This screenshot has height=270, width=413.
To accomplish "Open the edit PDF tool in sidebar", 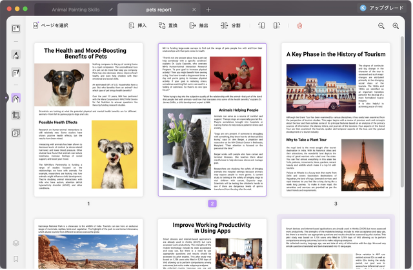I will click(15, 73).
